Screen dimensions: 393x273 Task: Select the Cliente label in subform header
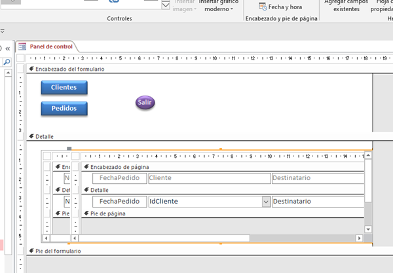pyautogui.click(x=210, y=178)
